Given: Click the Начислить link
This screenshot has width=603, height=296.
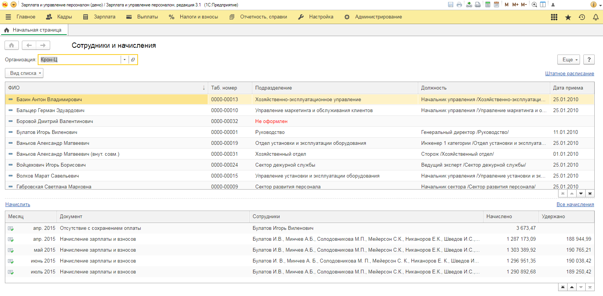Looking at the screenshot, I should [18, 204].
